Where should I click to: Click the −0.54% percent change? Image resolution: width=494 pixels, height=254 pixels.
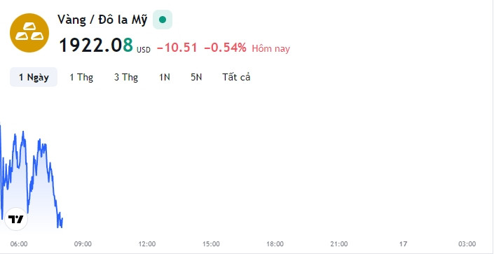pyautogui.click(x=225, y=48)
